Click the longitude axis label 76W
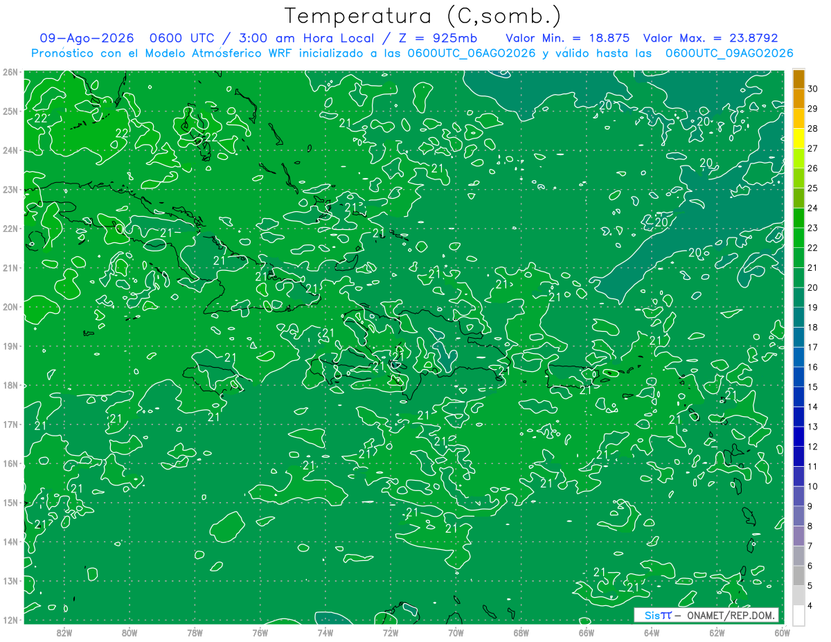831x642 pixels. (x=260, y=632)
